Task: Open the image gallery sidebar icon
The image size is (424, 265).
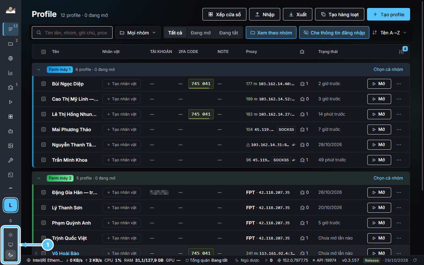Action: click(x=11, y=146)
